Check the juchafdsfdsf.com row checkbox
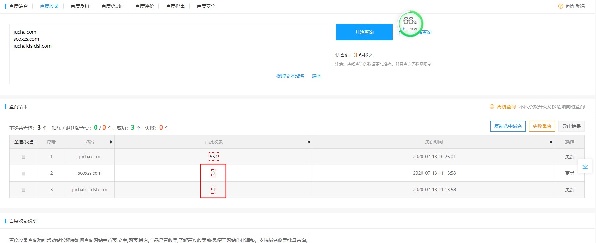This screenshot has width=596, height=243. click(x=24, y=190)
